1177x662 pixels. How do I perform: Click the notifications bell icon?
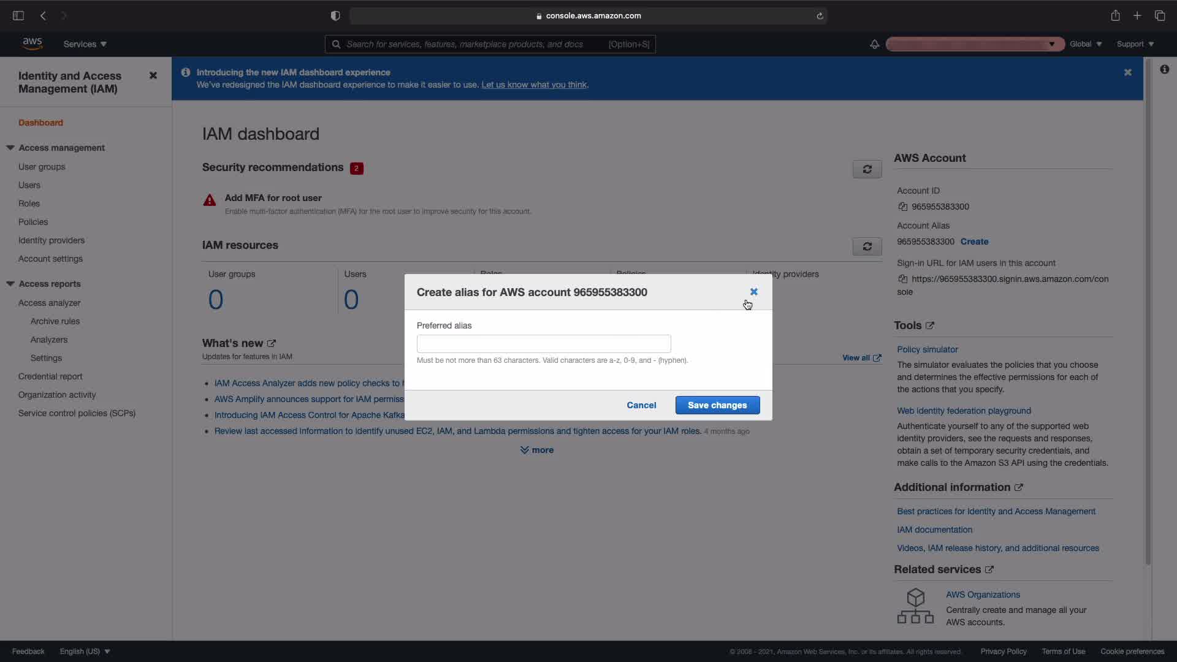pyautogui.click(x=874, y=44)
